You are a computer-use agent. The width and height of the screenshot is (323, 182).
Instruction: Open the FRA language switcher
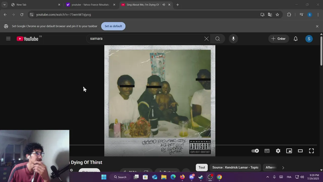(x=289, y=177)
